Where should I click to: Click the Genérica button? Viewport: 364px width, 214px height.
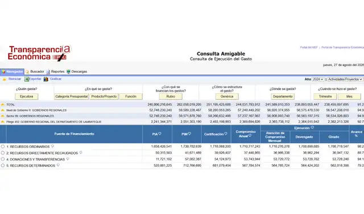[227, 96]
